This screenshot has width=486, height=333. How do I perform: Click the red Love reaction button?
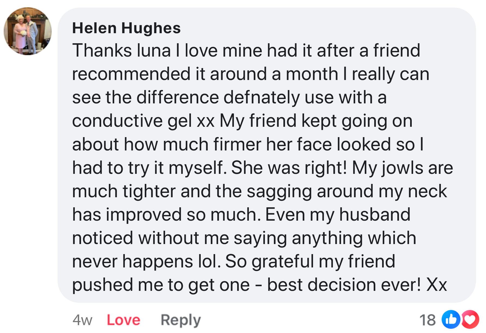tap(123, 320)
